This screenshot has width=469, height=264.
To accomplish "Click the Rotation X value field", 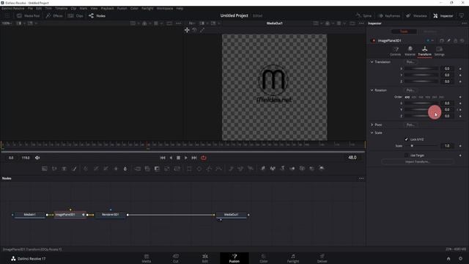I will [x=447, y=103].
